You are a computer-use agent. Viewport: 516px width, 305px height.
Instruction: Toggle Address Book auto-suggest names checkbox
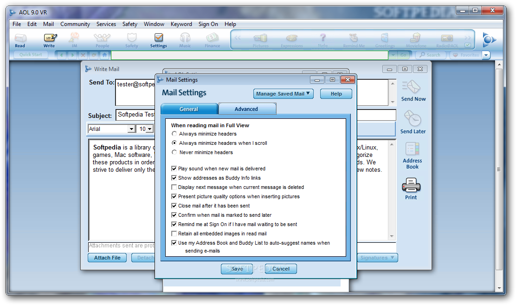(x=174, y=243)
